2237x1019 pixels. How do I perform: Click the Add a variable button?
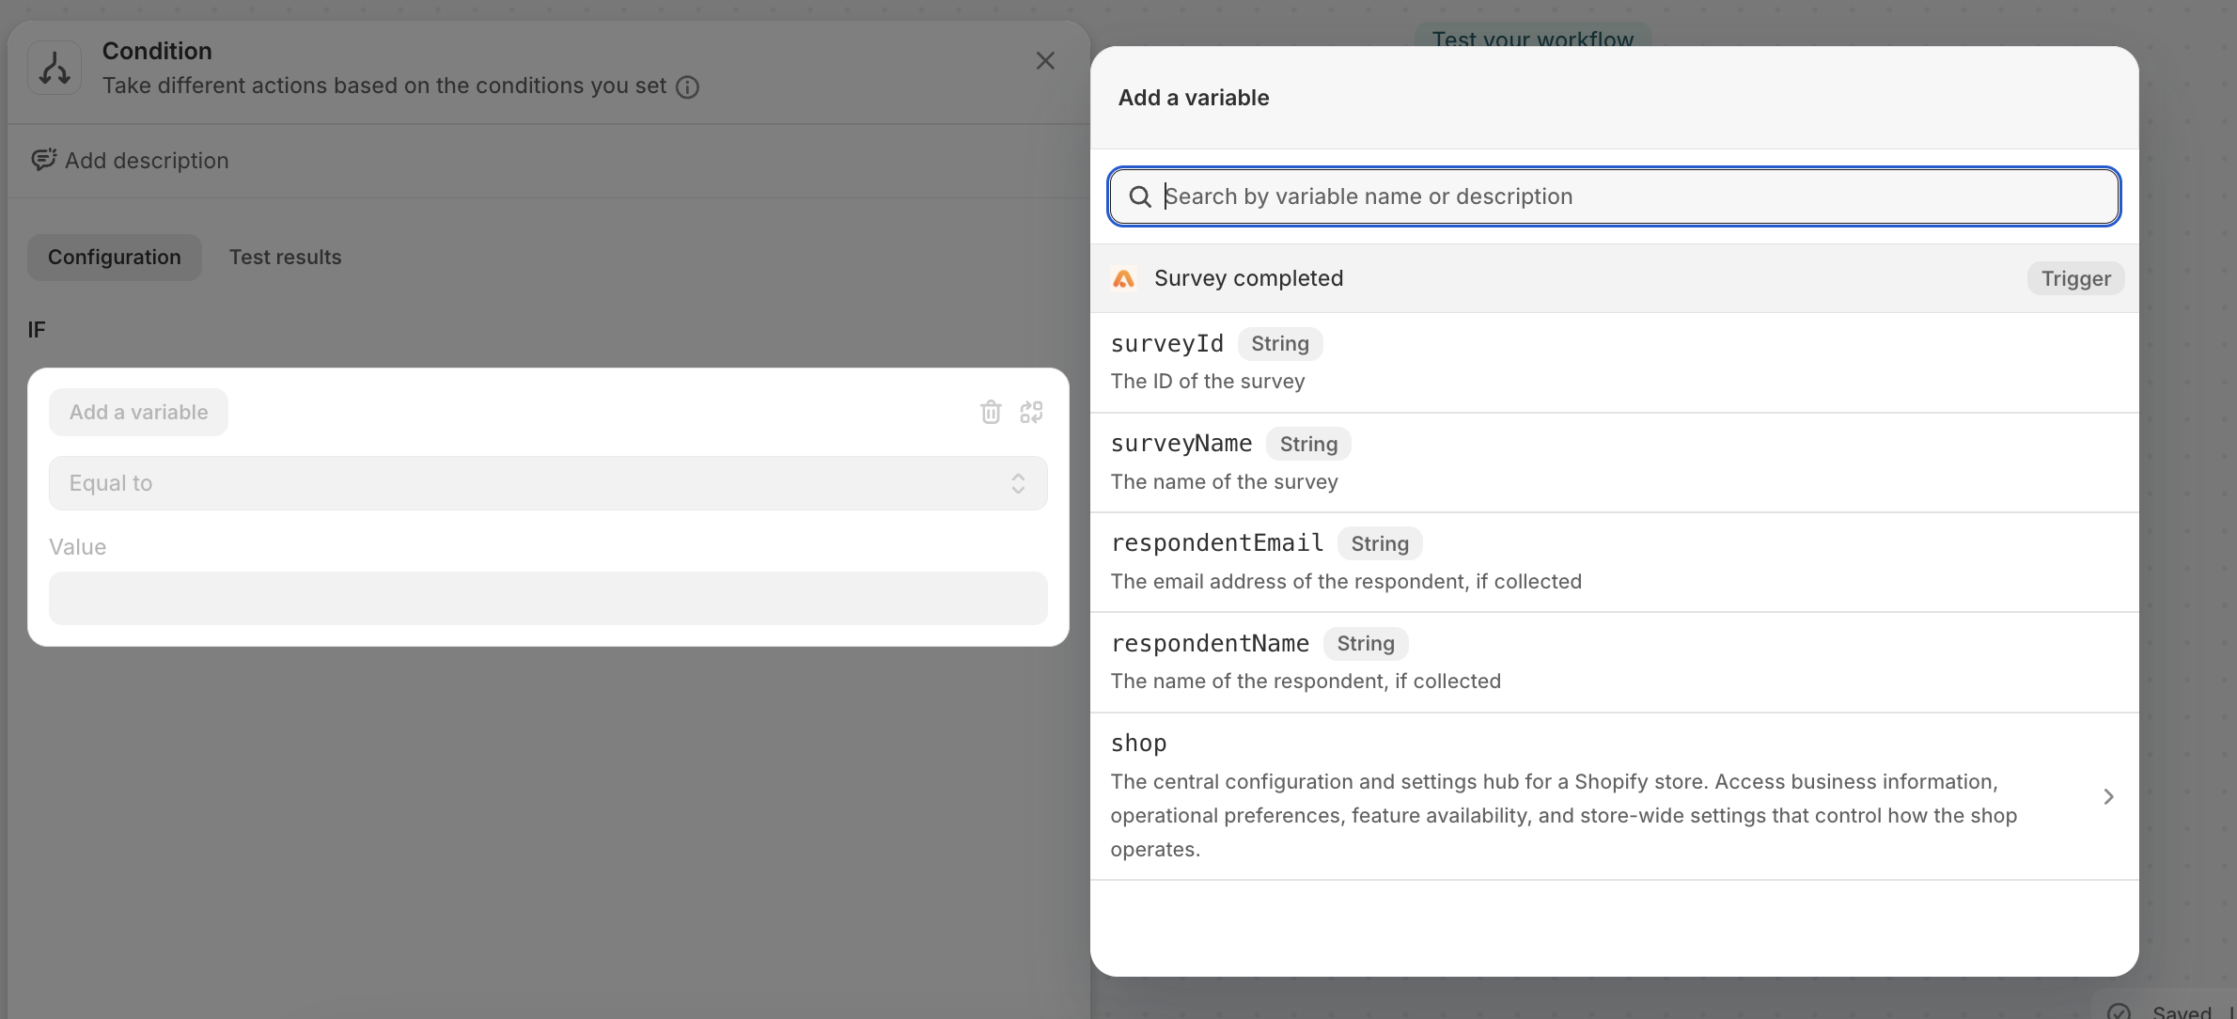click(138, 412)
